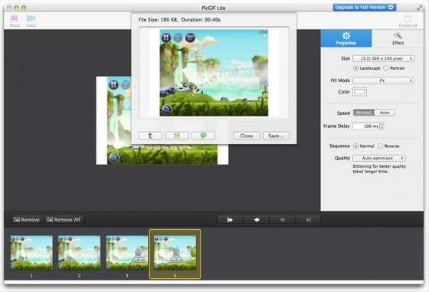Share GIF via email envelope icon
The width and height of the screenshot is (429, 292).
177,136
